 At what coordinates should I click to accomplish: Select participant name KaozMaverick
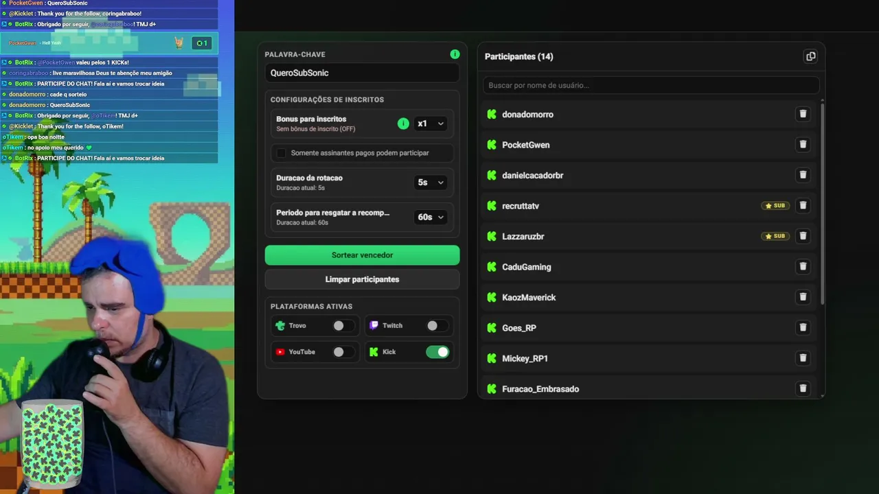529,298
